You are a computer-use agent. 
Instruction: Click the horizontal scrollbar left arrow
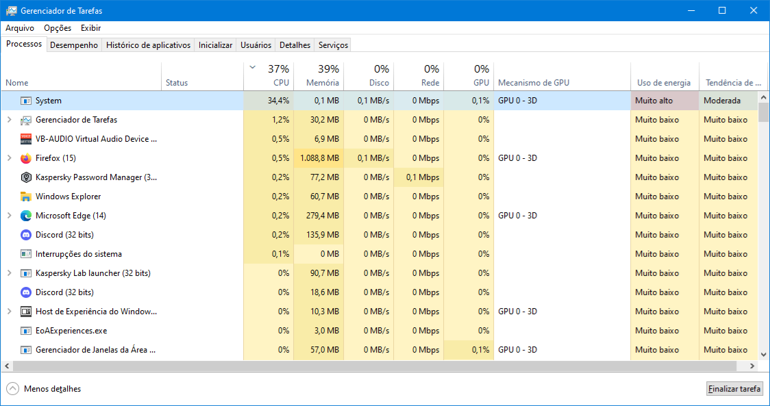coord(7,366)
